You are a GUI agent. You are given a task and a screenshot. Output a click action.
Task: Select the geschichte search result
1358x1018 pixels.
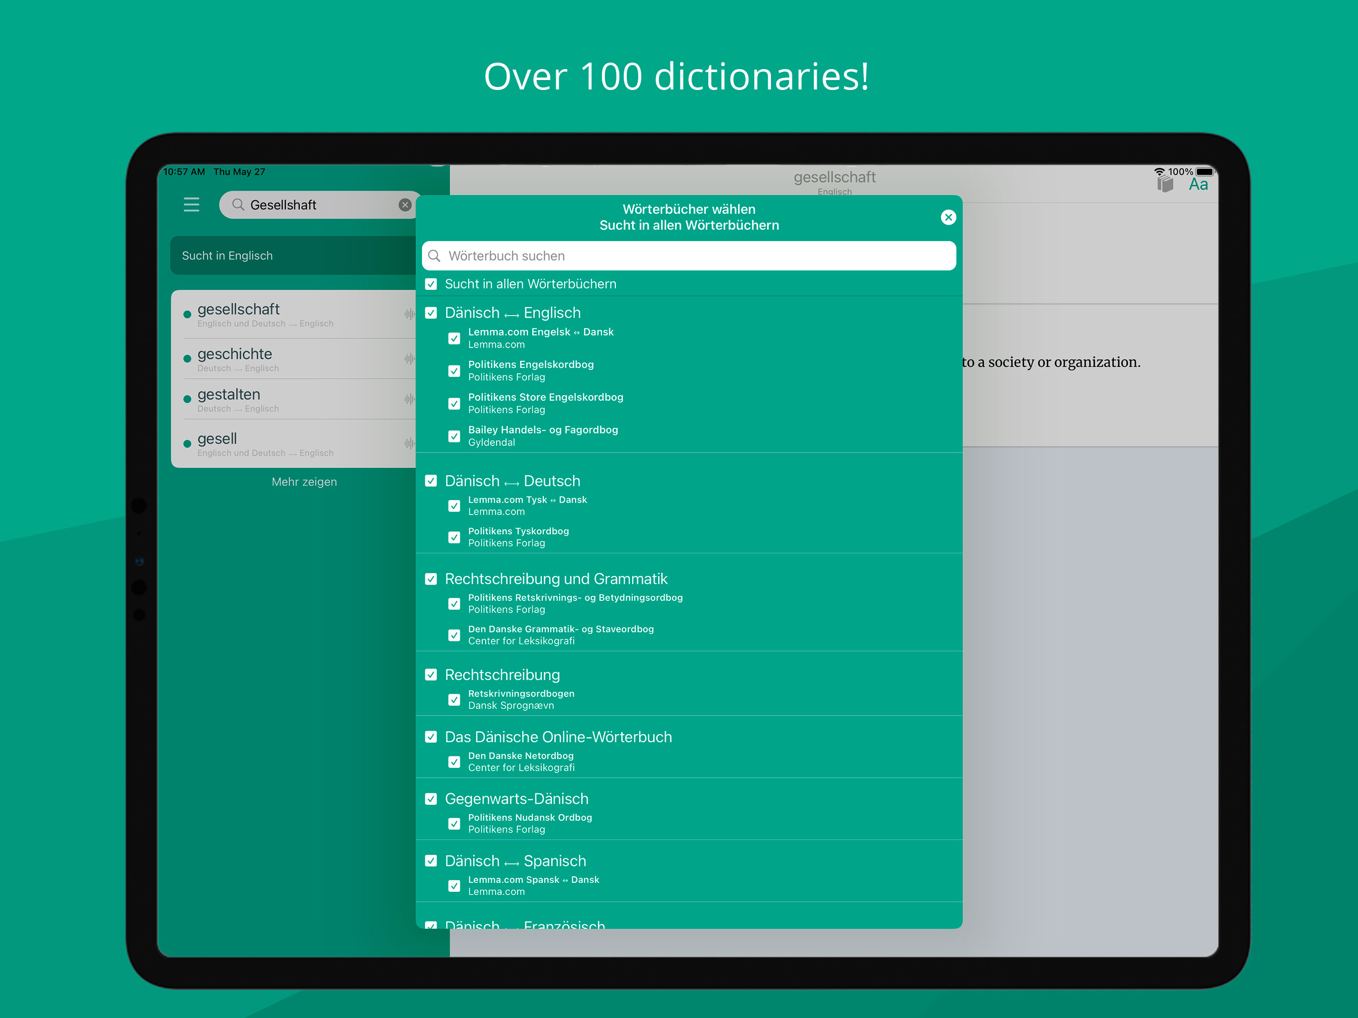[x=293, y=358]
